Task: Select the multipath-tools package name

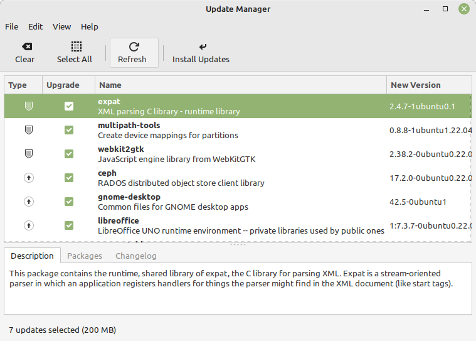Action: pos(129,125)
